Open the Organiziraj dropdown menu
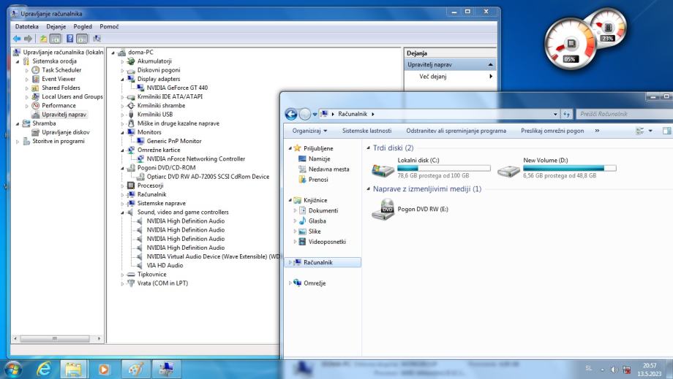The image size is (673, 379). (309, 131)
